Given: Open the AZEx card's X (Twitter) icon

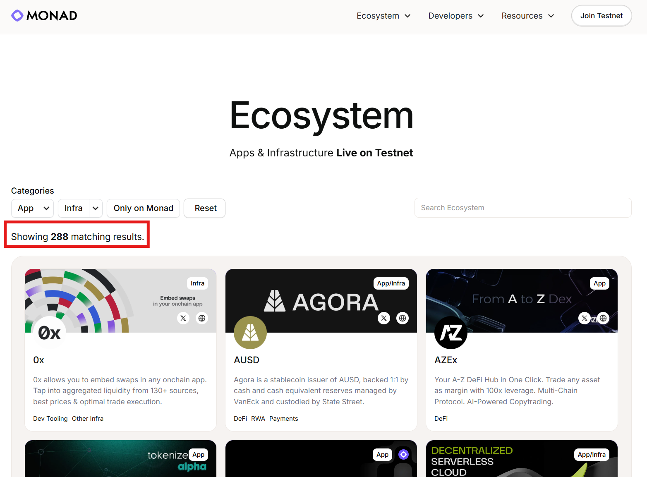Looking at the screenshot, I should point(585,318).
